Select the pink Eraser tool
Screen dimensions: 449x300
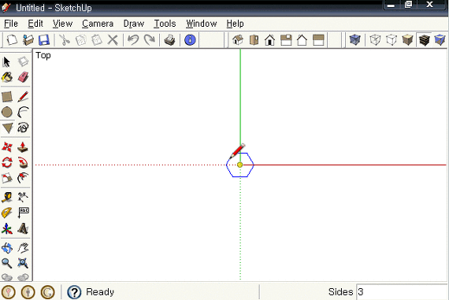point(23,77)
